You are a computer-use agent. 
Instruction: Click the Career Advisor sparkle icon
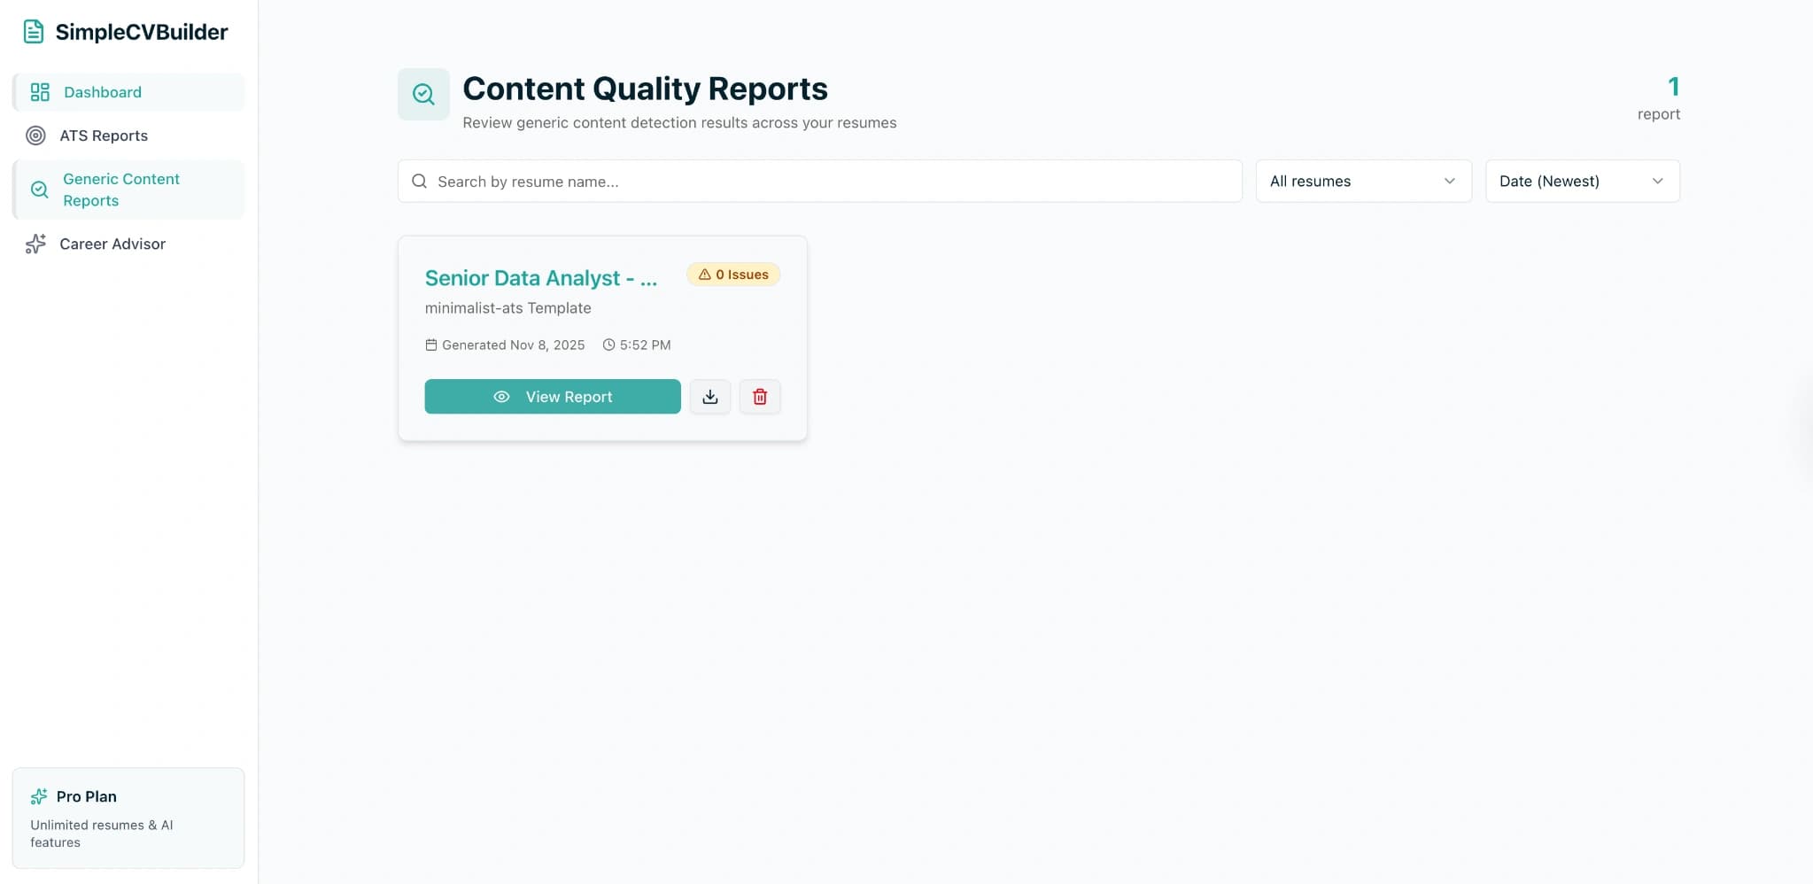tap(35, 244)
